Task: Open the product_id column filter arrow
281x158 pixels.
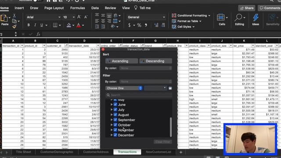Action: click(44, 46)
